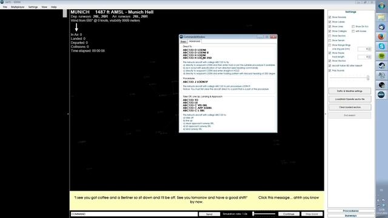Open the Firefox taskbar icon

pos(381,36)
